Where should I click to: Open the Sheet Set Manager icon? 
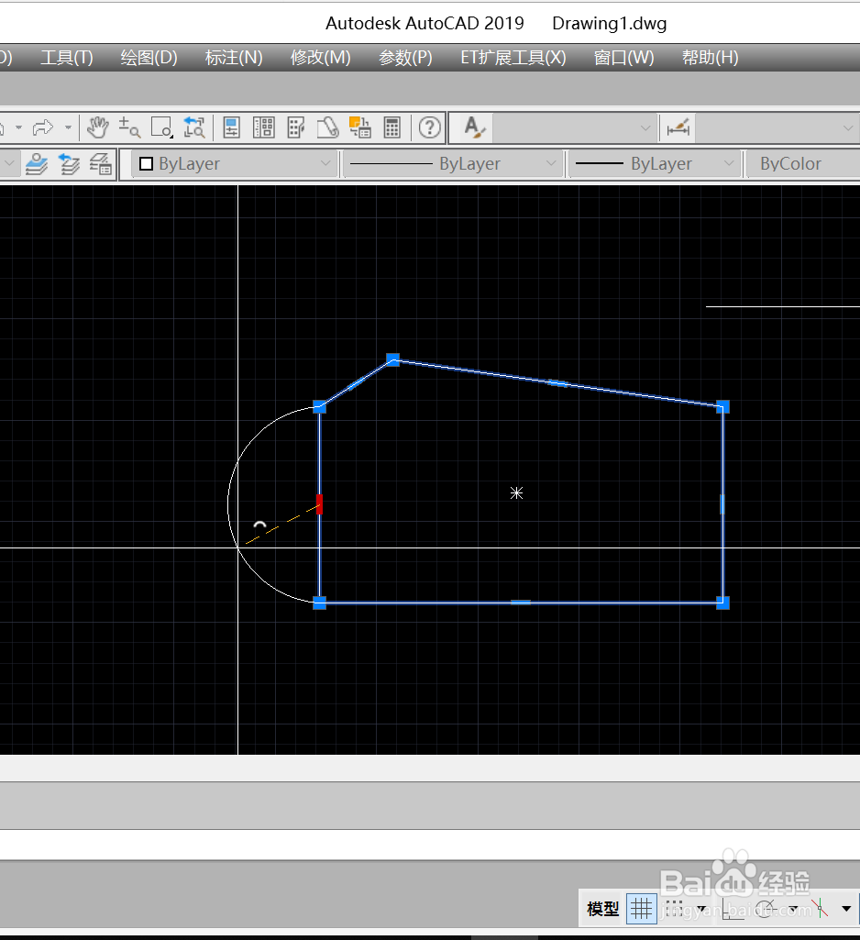[x=328, y=127]
